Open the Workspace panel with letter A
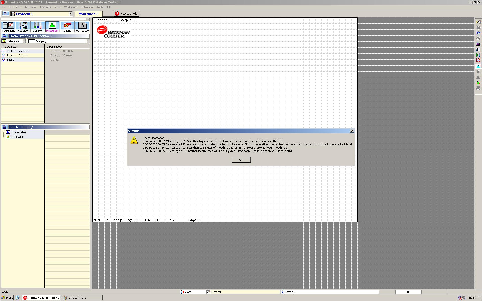 tap(82, 27)
